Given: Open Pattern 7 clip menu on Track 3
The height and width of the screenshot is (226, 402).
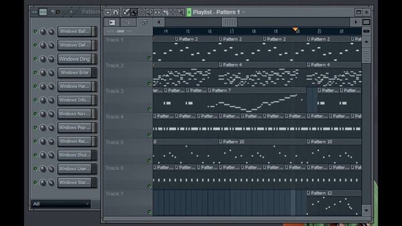Looking at the screenshot, I should click(x=210, y=90).
